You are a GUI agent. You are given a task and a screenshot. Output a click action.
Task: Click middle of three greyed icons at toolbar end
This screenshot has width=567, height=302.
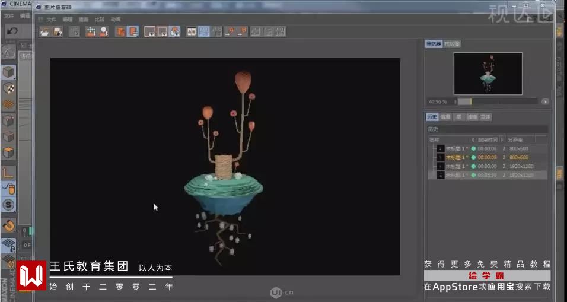click(x=268, y=32)
